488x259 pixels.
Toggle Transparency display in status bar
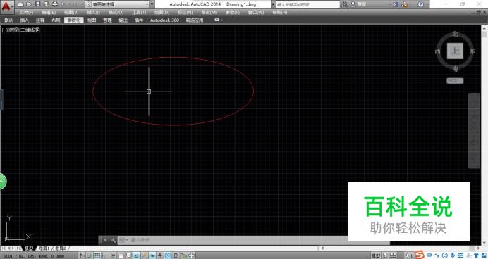pyautogui.click(x=168, y=255)
